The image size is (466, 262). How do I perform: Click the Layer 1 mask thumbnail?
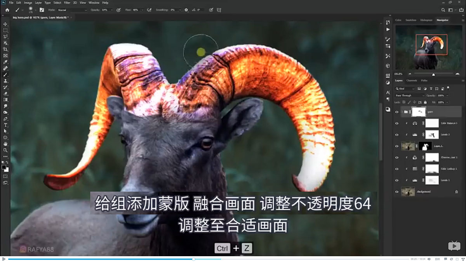pyautogui.click(x=424, y=146)
